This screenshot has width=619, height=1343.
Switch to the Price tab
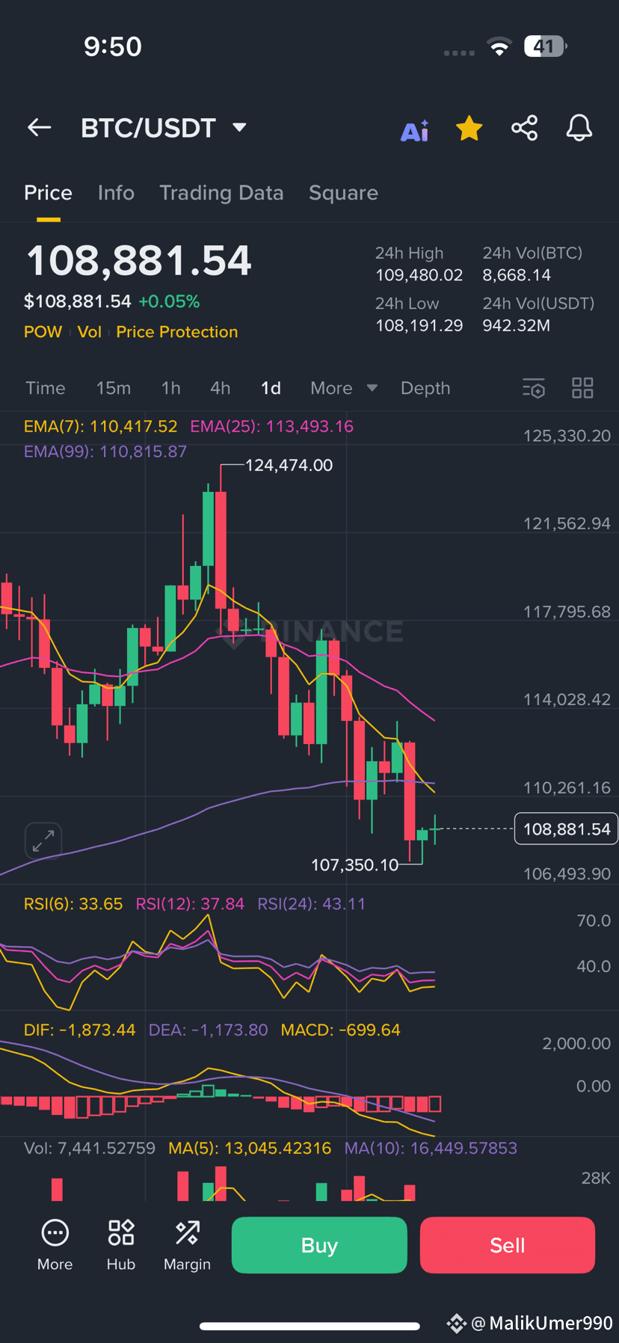pos(48,193)
